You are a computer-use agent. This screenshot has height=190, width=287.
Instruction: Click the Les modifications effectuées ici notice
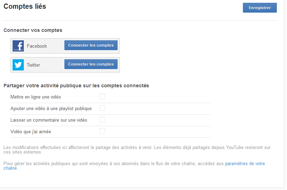(x=137, y=150)
